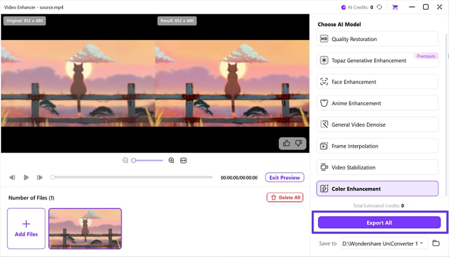Click the original video preview pane
This screenshot has width=449, height=257.
[x=78, y=83]
